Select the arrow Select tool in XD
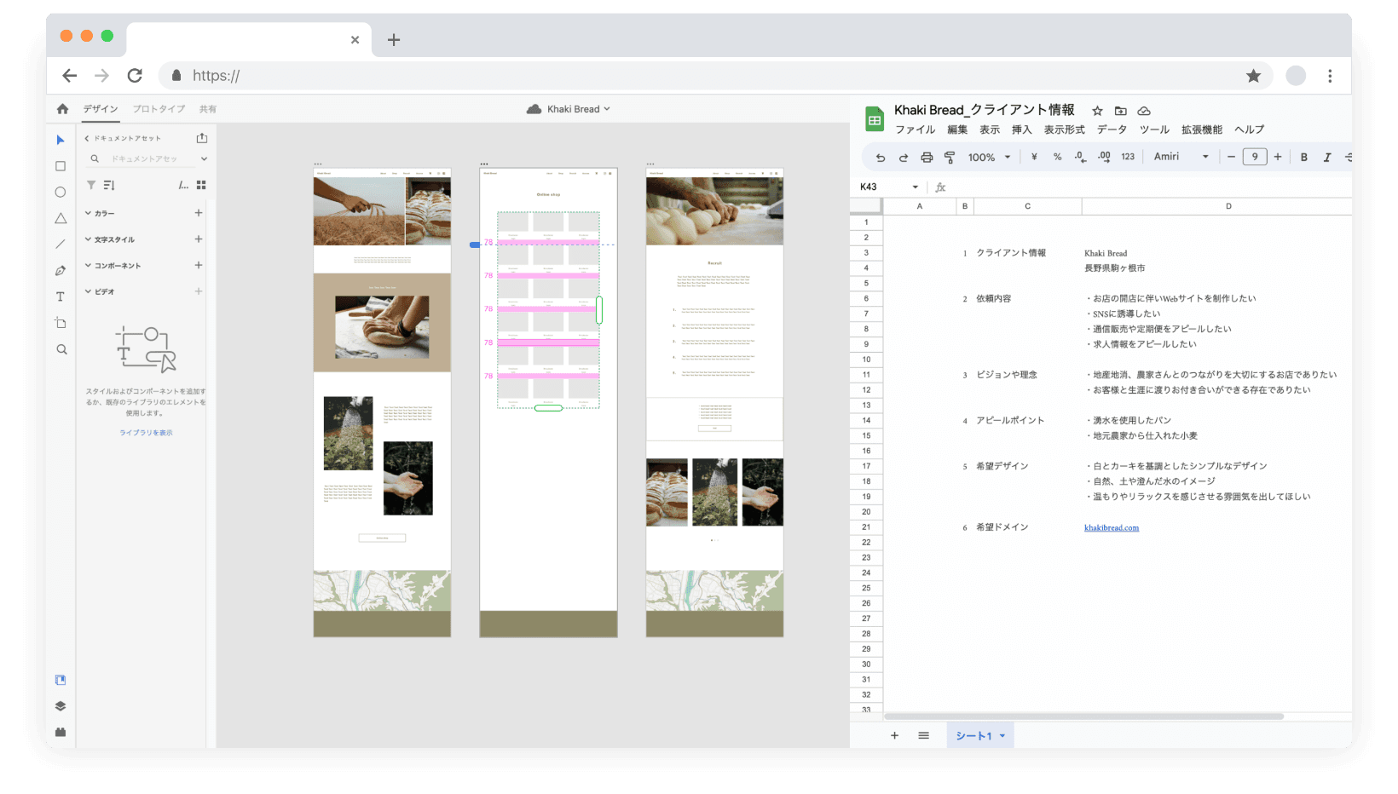 61,140
